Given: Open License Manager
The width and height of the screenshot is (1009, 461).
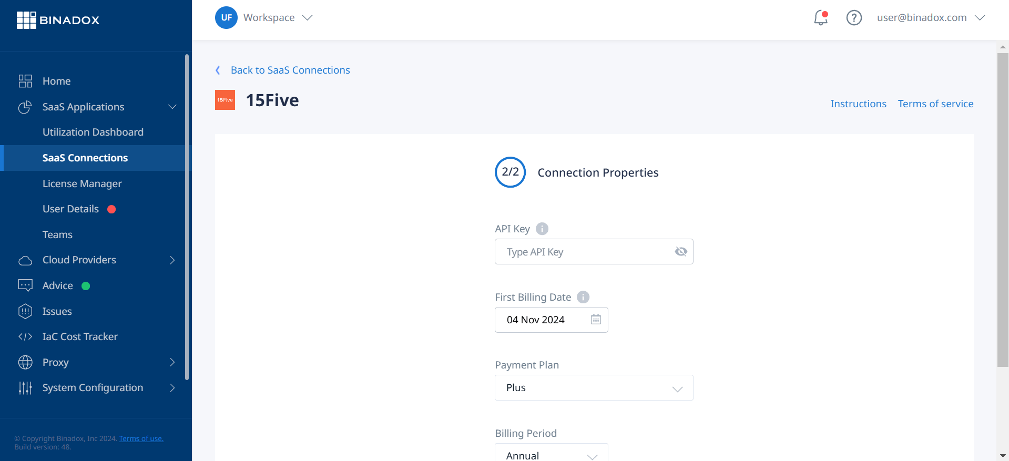Looking at the screenshot, I should click(82, 183).
